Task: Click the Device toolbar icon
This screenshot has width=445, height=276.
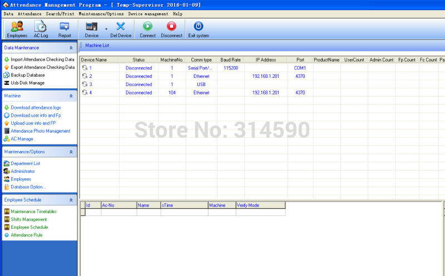Action: 91,29
